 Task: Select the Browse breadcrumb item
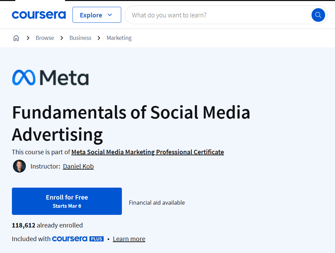[x=45, y=38]
